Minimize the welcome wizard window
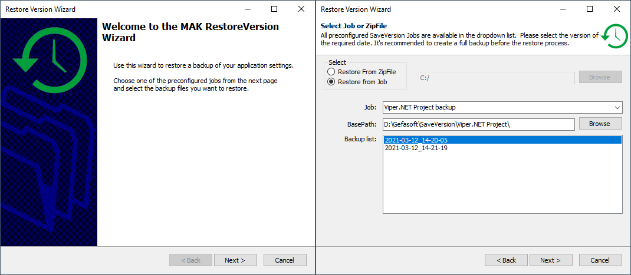 coord(247,9)
